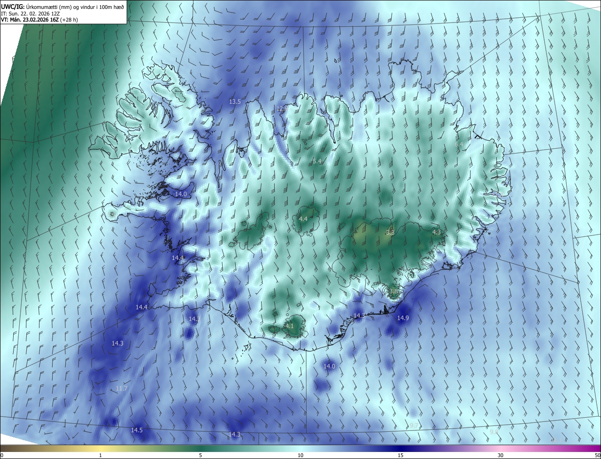The image size is (601, 459).
Task: Click the 3.8 value label on the map
Action: tap(393, 291)
